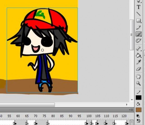The height and width of the screenshot is (125, 145).
Task: Click the stage horizontal scrollbar thumb
Action: (27, 105)
